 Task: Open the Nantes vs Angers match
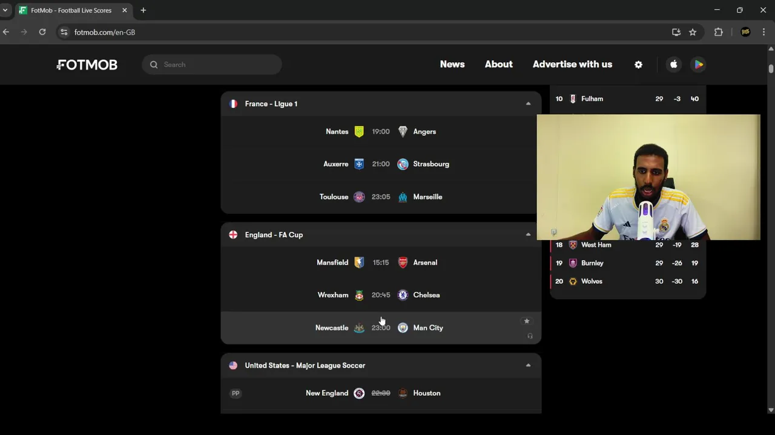(x=381, y=132)
